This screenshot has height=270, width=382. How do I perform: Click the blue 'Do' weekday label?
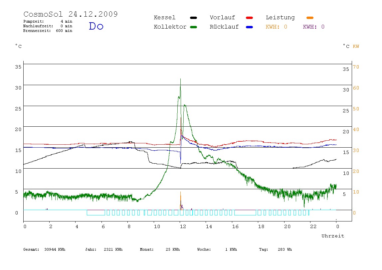[x=96, y=26]
